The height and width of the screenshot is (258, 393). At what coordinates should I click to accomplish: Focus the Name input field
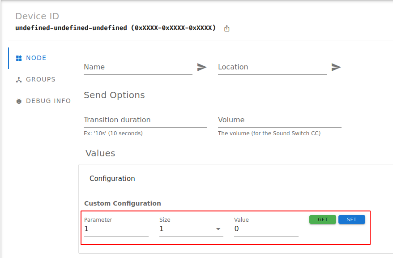138,67
